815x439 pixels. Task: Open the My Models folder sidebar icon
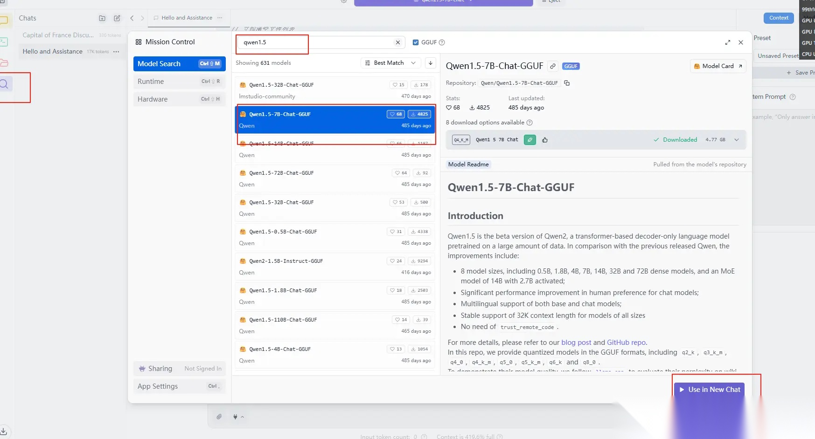click(x=4, y=63)
